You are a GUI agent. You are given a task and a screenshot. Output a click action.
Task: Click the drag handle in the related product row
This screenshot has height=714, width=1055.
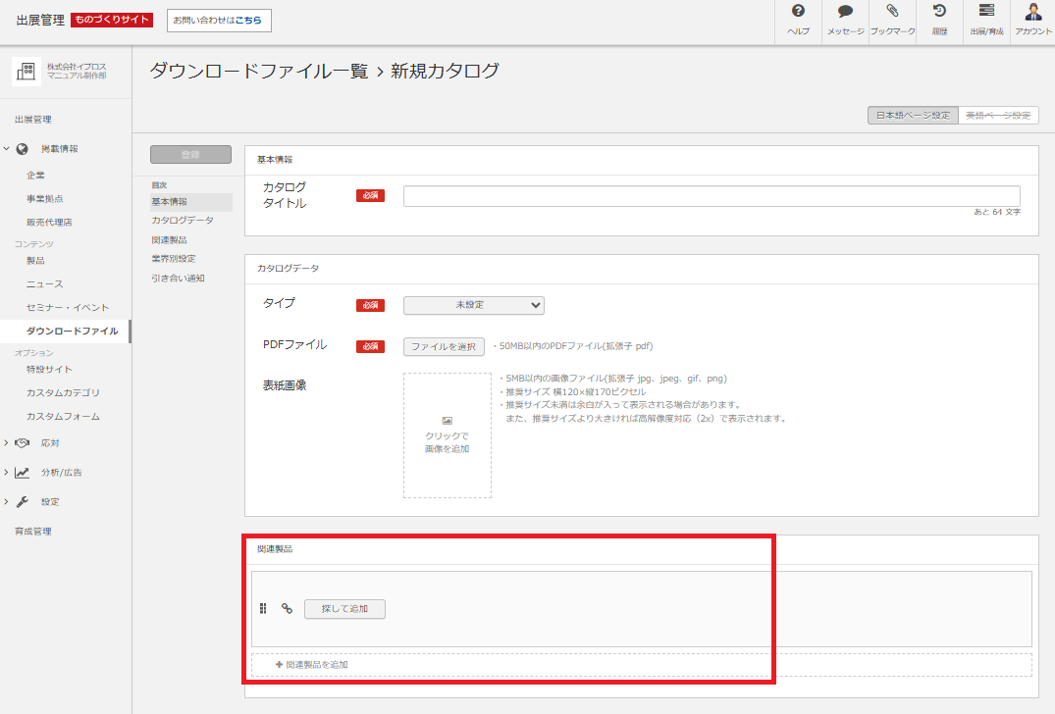(262, 608)
